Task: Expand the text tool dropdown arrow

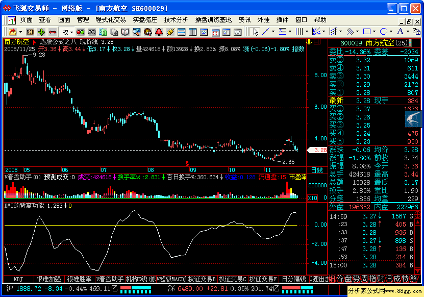Action: tap(408, 32)
